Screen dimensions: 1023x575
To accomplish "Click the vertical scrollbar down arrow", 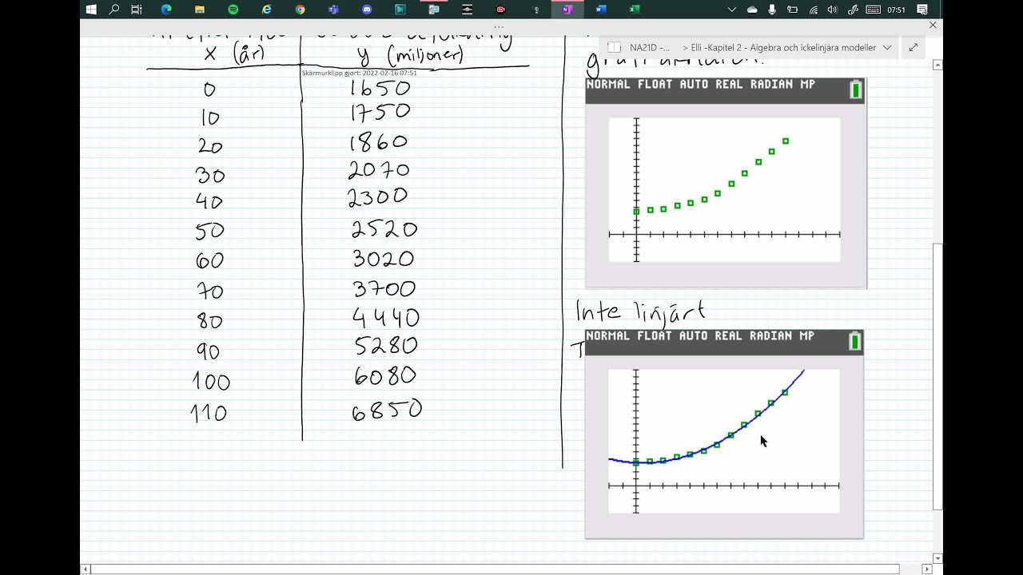I will click(x=938, y=558).
